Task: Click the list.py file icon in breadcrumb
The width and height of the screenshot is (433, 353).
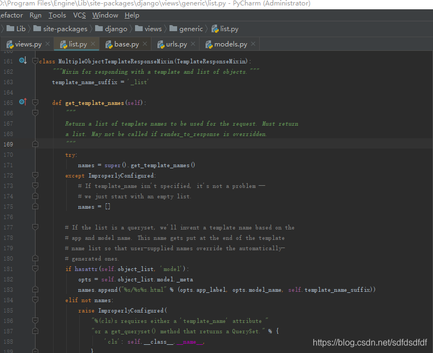Action: (215, 29)
